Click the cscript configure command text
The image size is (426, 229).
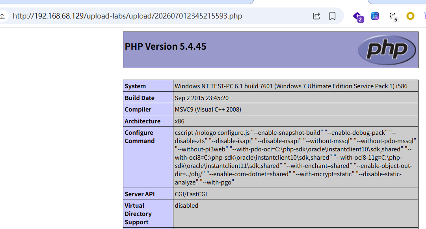tap(295, 157)
